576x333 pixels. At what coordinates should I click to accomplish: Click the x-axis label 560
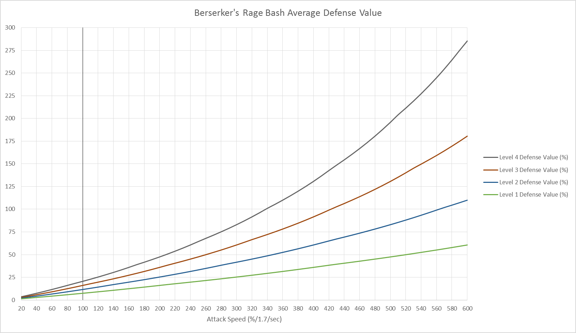coord(437,308)
